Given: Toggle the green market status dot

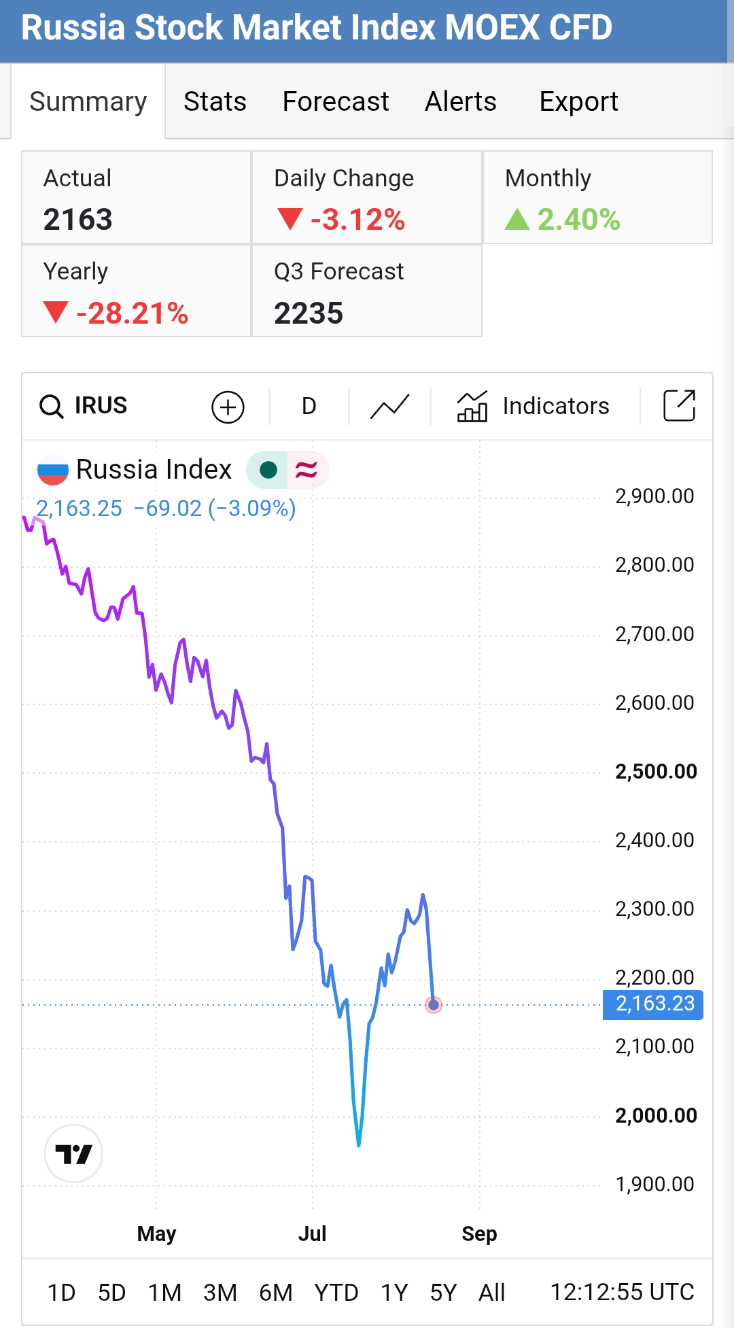Looking at the screenshot, I should (x=268, y=470).
